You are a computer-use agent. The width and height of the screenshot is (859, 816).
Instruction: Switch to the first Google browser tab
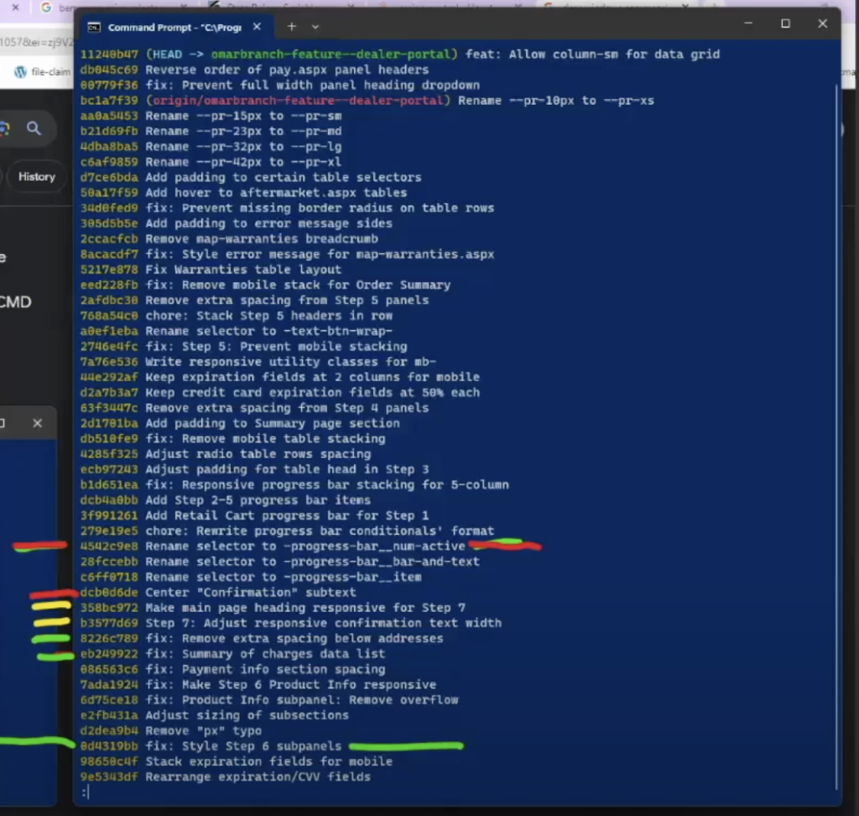[46, 8]
